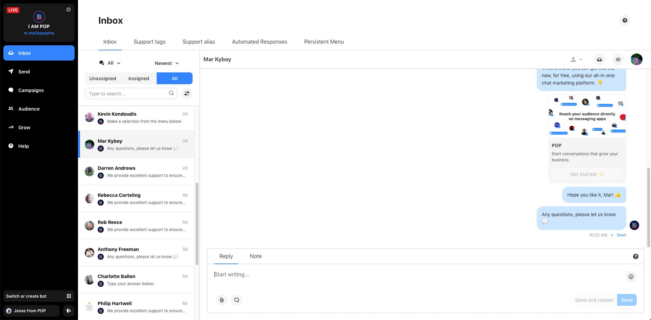Attach a file to the reply
The height and width of the screenshot is (320, 651).
point(222,300)
